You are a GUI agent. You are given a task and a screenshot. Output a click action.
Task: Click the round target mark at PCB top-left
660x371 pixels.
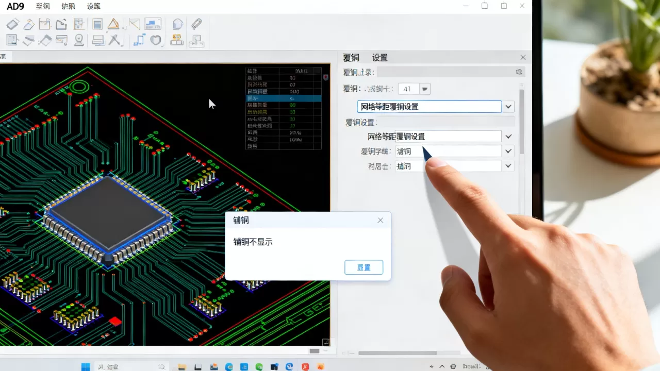[79, 86]
